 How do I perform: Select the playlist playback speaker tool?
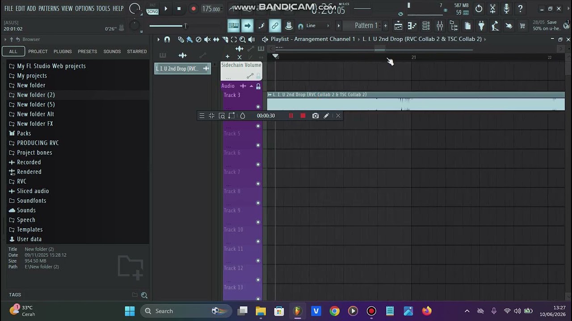coord(252,39)
